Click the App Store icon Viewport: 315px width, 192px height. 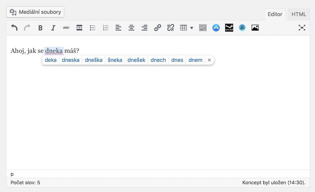click(x=216, y=28)
